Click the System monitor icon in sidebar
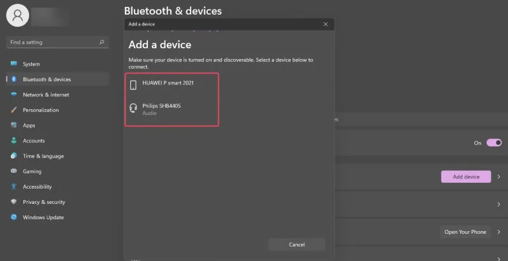The image size is (508, 261). [x=14, y=64]
